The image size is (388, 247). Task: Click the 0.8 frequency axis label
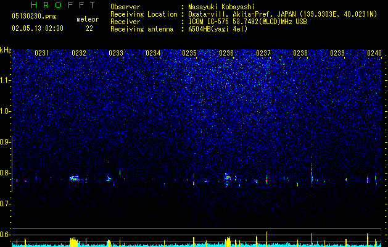point(5,173)
